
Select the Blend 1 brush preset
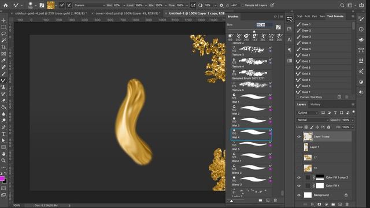[251, 158]
